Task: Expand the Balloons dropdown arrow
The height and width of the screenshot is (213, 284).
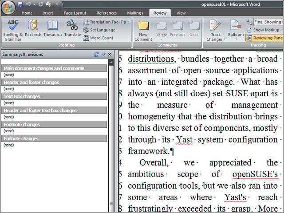Action: pos(236,39)
